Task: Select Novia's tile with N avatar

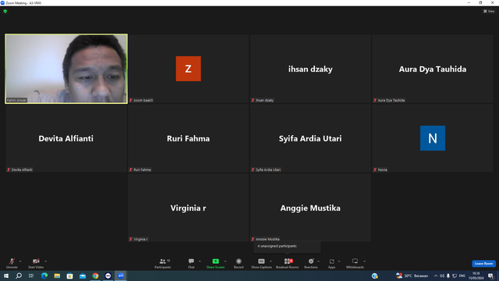Action: click(x=433, y=138)
